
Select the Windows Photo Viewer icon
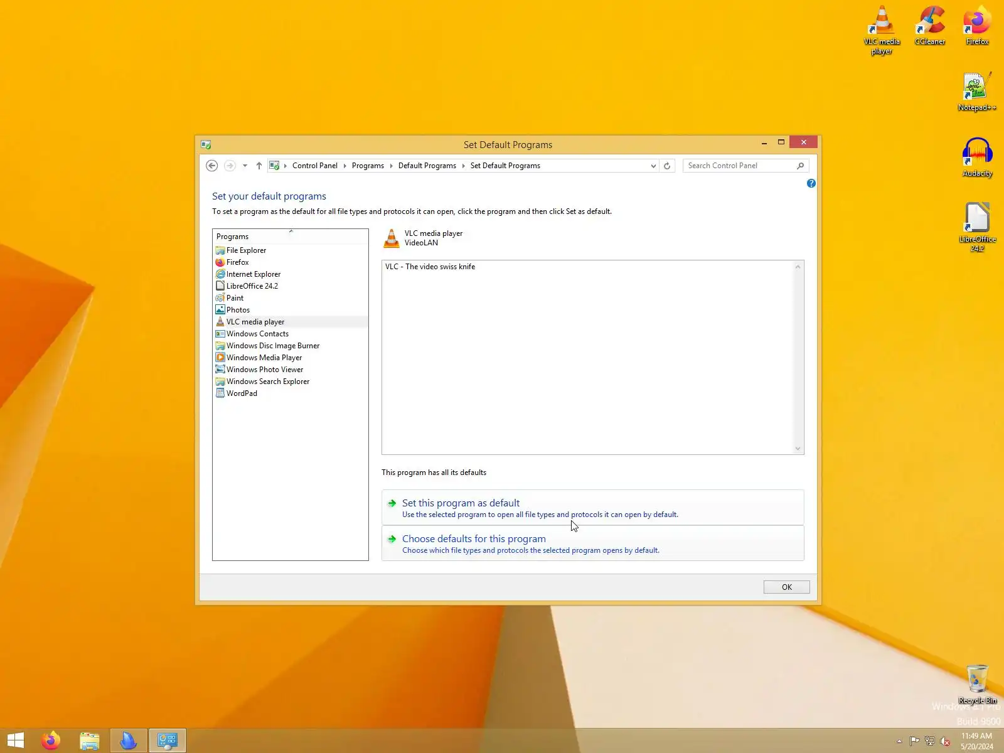pyautogui.click(x=220, y=370)
